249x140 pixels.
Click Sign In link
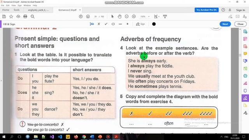[x=240, y=10]
